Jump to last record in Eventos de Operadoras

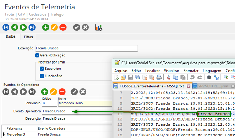click(32, 92)
